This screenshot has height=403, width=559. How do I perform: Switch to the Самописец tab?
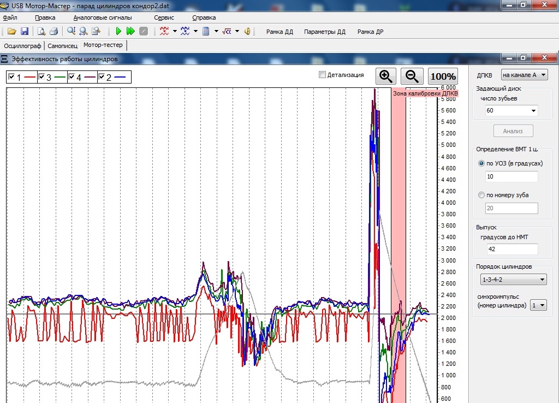pos(62,46)
